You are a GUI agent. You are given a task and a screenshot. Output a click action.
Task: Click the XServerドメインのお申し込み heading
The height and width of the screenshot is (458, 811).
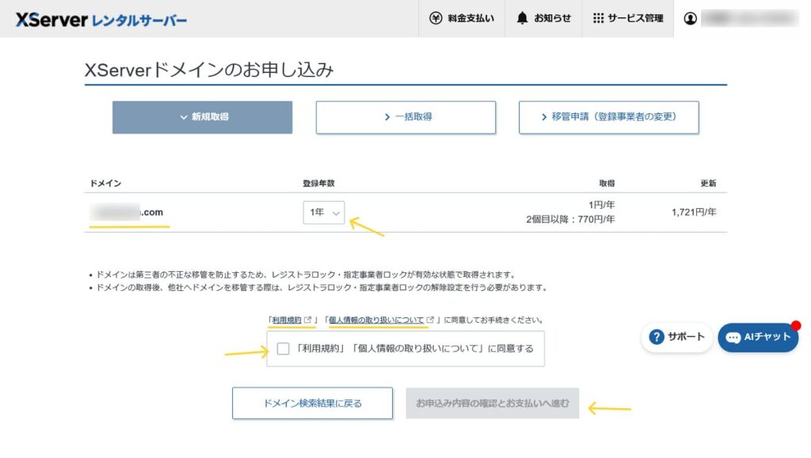pyautogui.click(x=209, y=70)
